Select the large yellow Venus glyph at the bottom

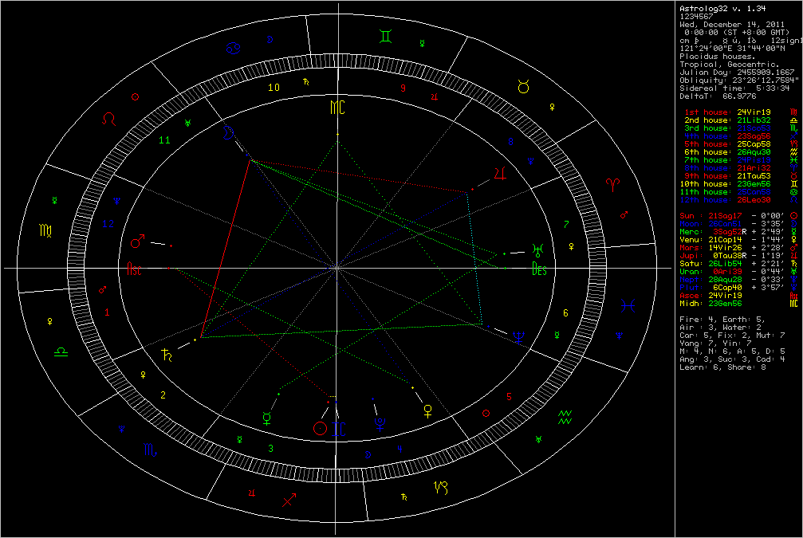point(427,411)
